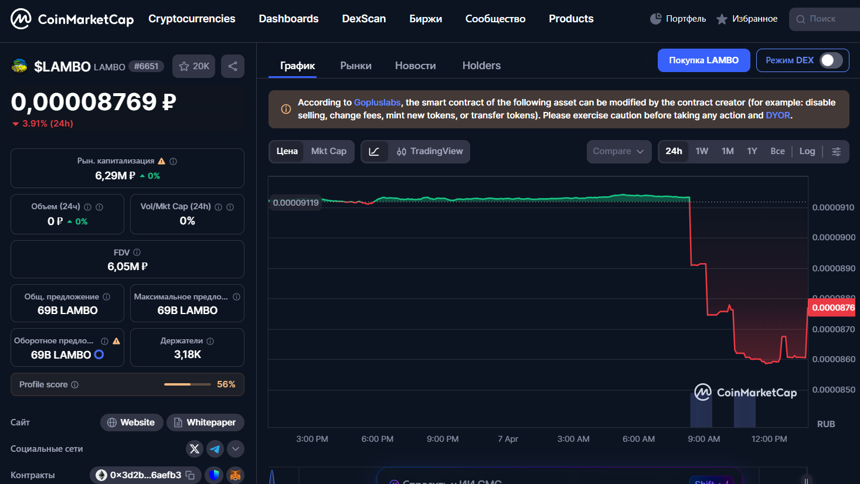Image resolution: width=860 pixels, height=484 pixels.
Task: Click the FDV info icon
Action: click(x=137, y=253)
